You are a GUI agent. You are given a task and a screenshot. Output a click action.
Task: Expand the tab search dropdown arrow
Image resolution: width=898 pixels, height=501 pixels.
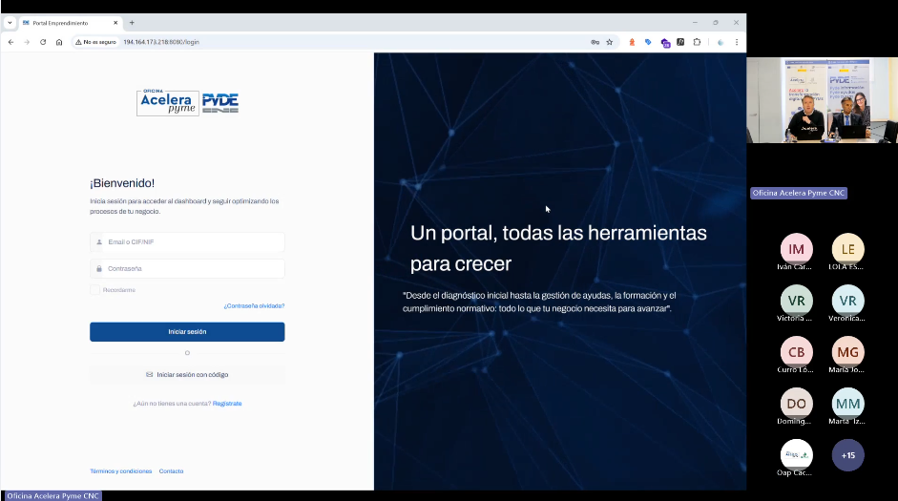click(x=10, y=22)
